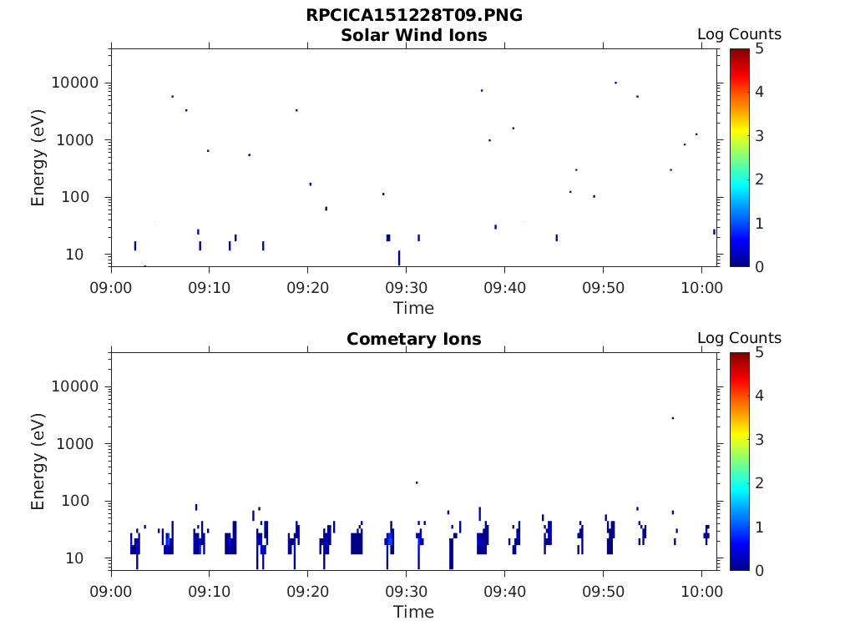
Task: Click the isolated Cometary data point near 09:57 at 3000 eV
Action: (x=673, y=418)
